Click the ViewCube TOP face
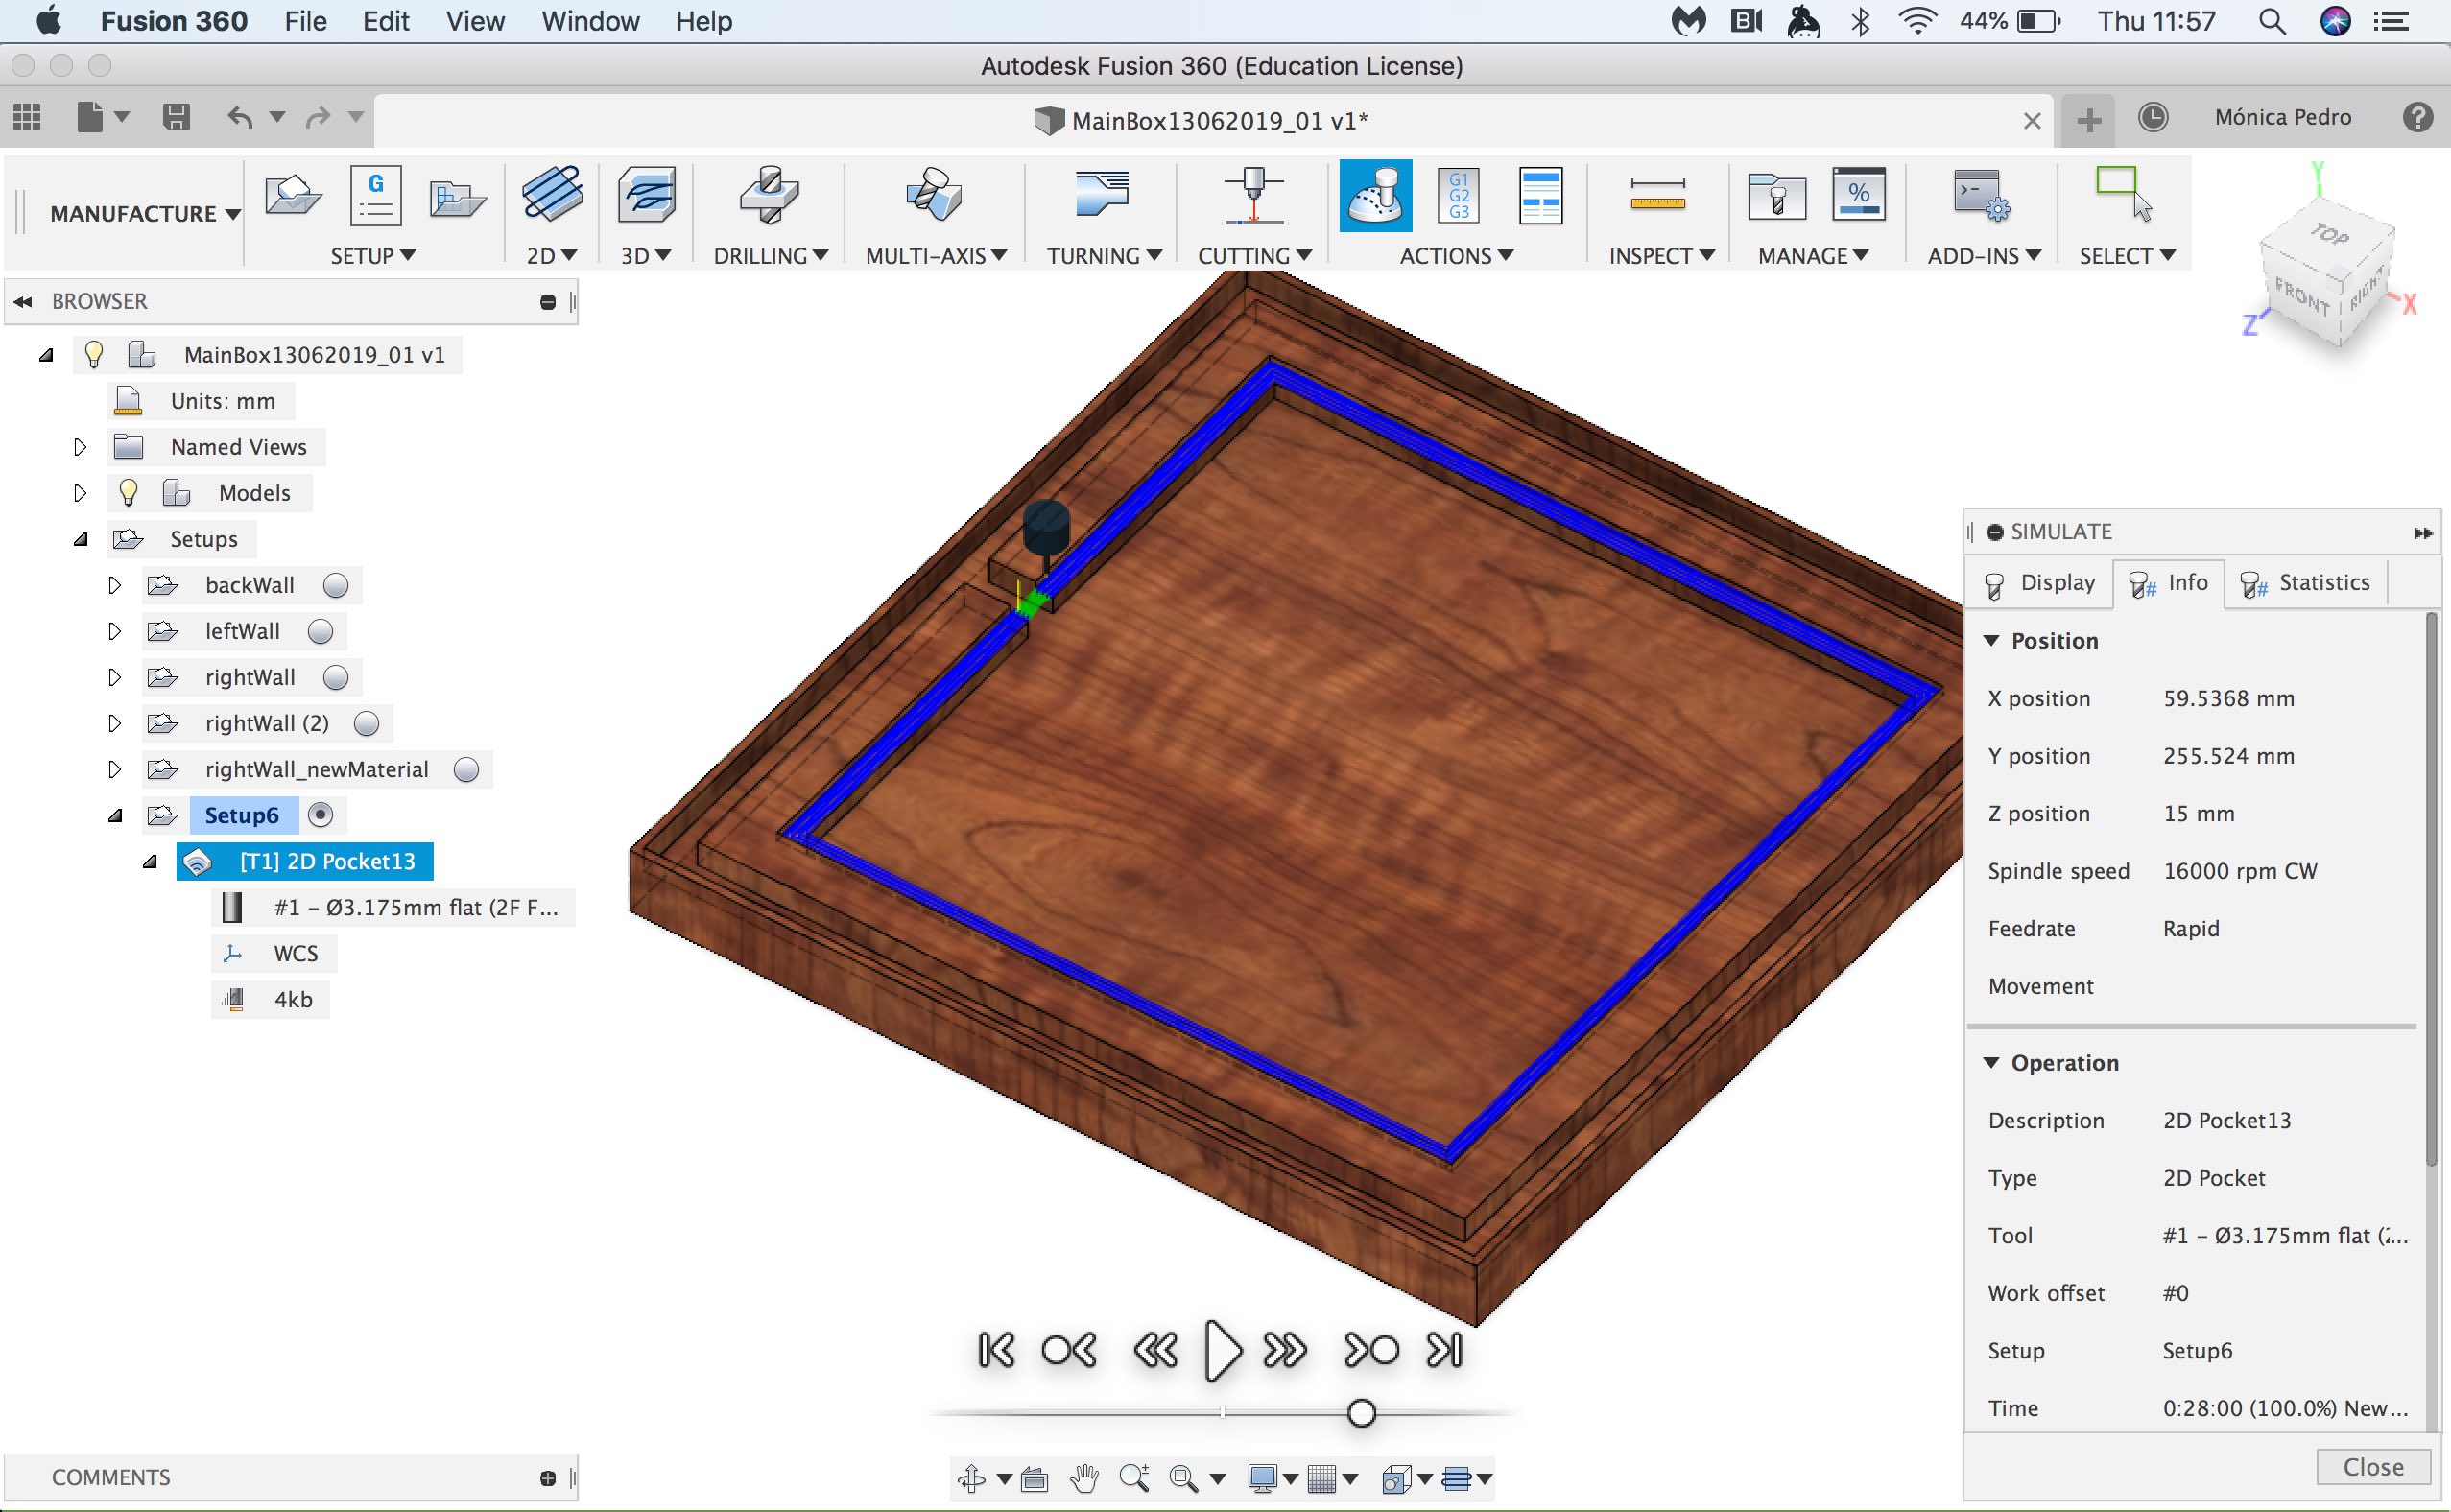 point(2329,234)
